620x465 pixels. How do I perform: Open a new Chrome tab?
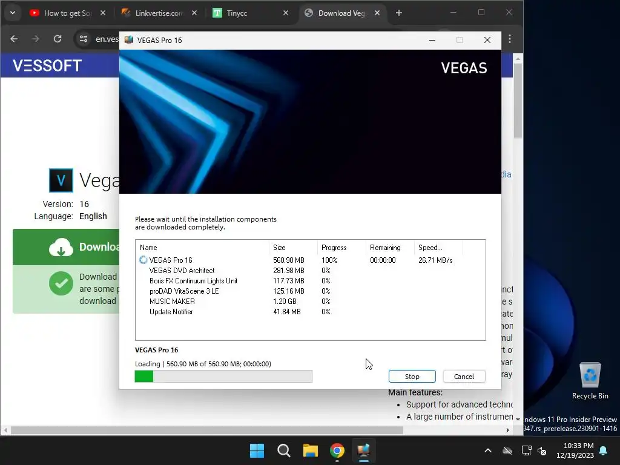pyautogui.click(x=399, y=13)
